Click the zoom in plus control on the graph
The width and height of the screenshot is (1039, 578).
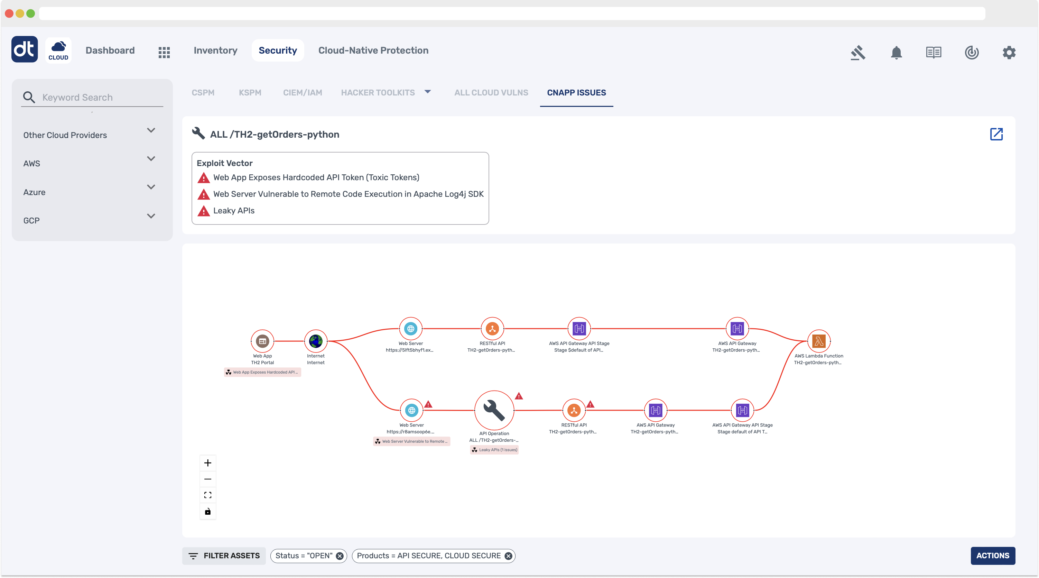pyautogui.click(x=208, y=463)
